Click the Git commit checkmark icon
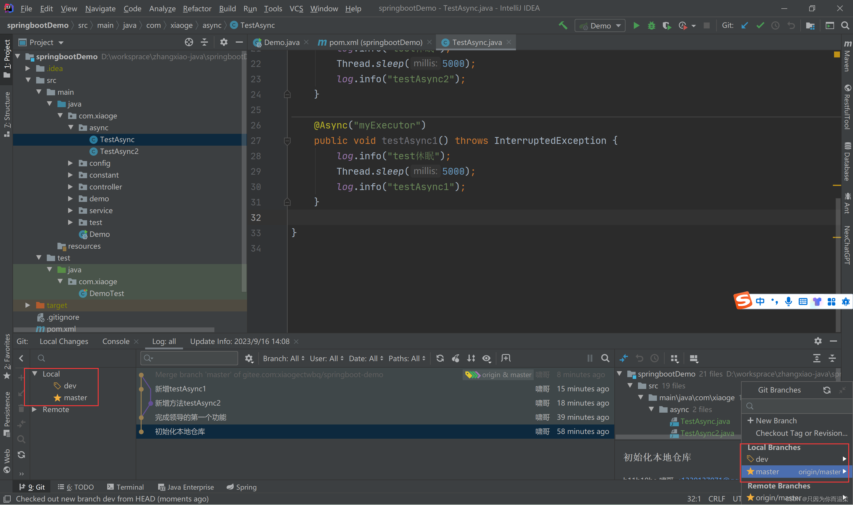 760,25
